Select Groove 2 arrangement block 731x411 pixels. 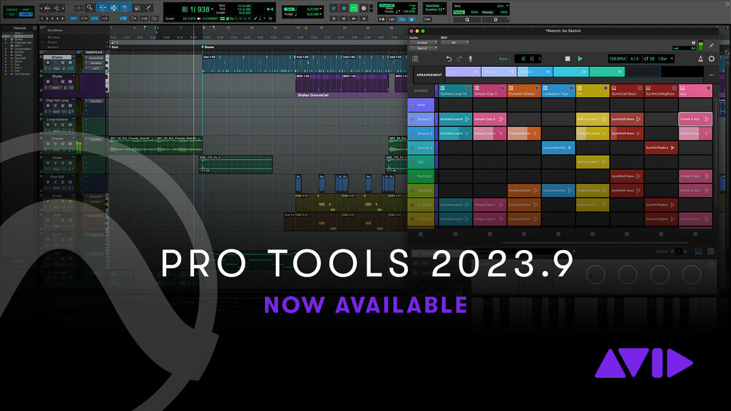point(535,72)
